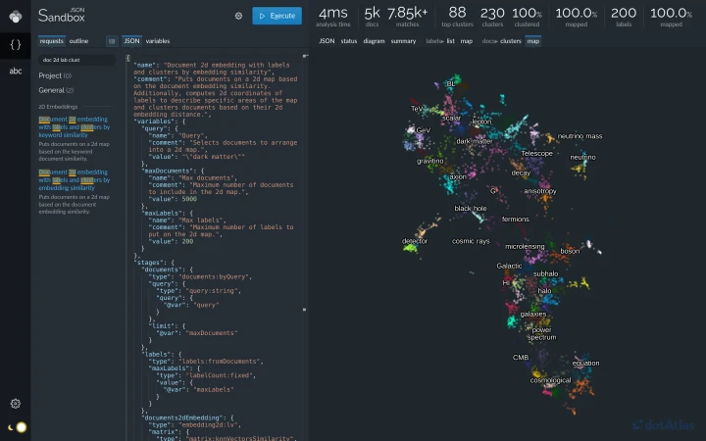Click the 'anisotropy' map label

pos(540,191)
